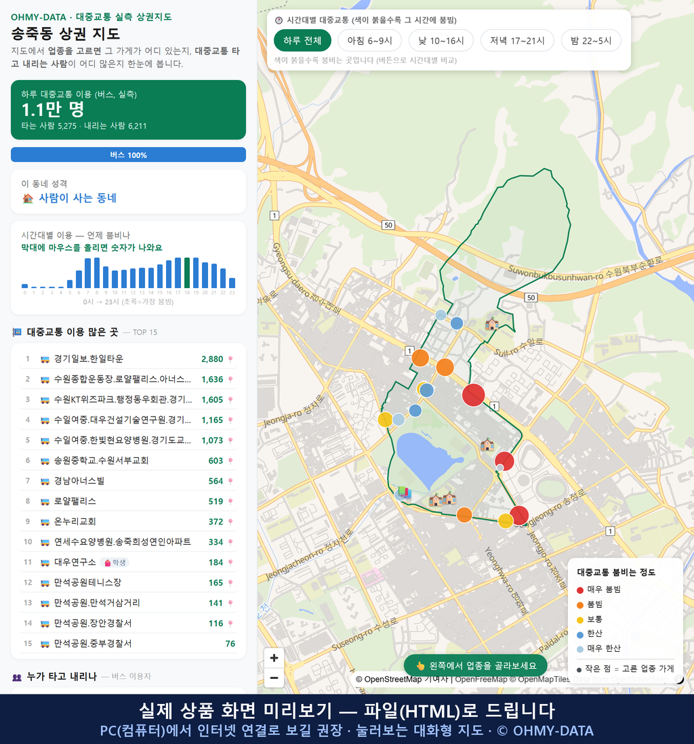Switch to 밤 22~5시 time filter

coord(591,41)
